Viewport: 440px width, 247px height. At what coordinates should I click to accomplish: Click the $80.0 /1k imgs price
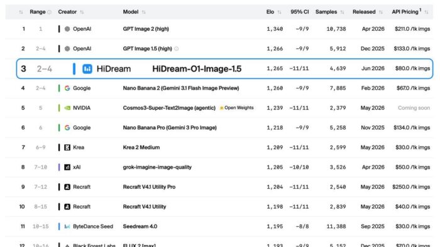coord(412,68)
